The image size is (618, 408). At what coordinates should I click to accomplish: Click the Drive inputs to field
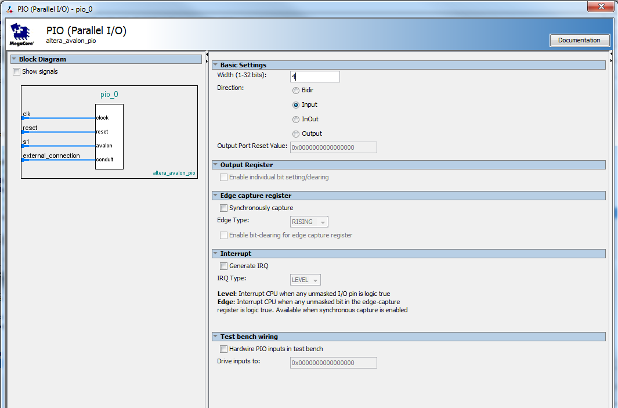[x=334, y=363]
